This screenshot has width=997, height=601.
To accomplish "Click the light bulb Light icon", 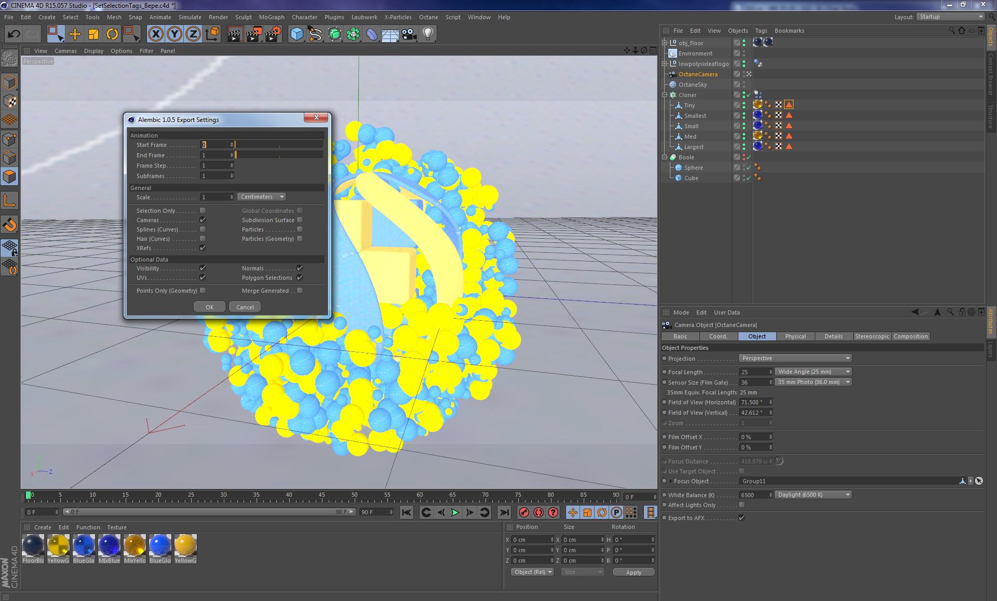I will 427,34.
